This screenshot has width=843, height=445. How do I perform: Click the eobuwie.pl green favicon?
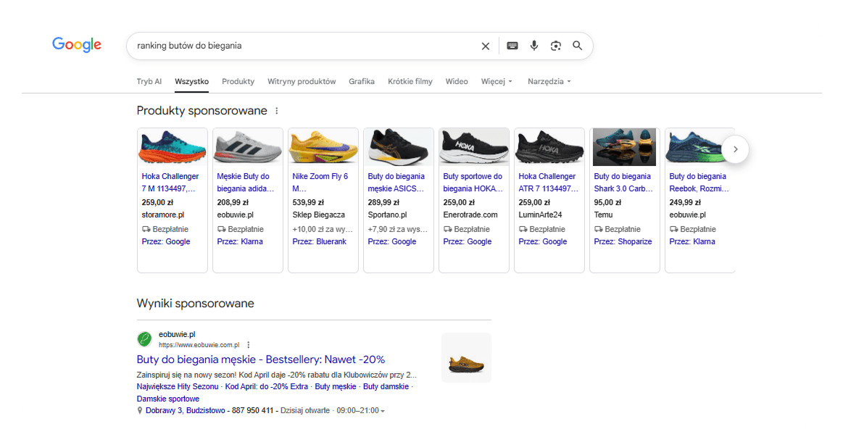click(144, 339)
